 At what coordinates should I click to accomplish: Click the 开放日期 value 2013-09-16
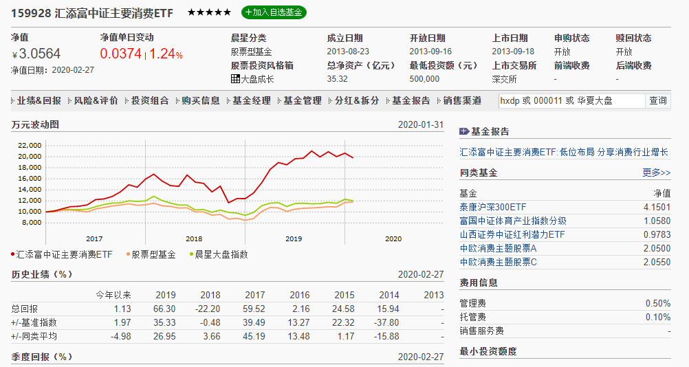click(x=430, y=52)
